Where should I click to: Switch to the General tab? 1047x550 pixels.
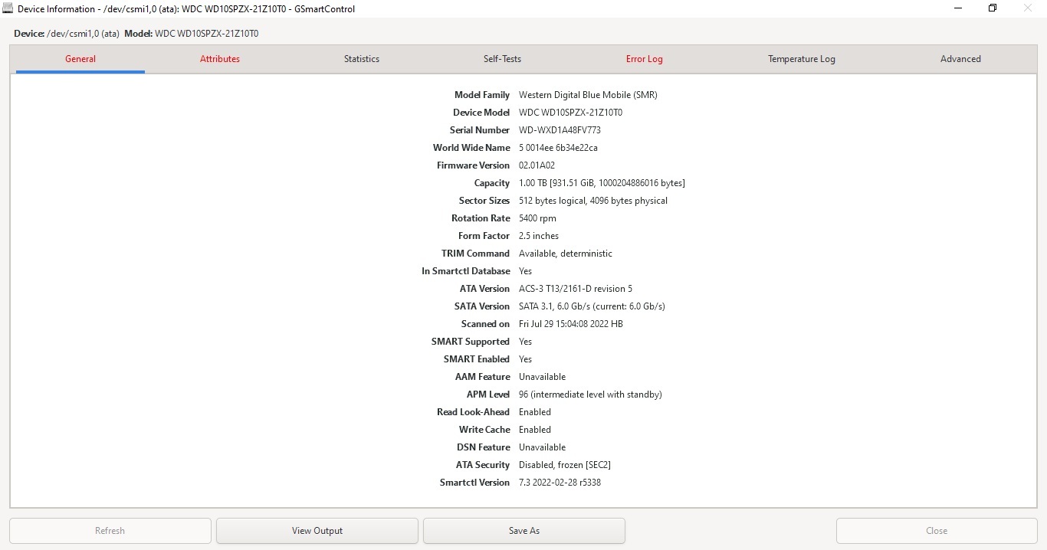point(80,59)
